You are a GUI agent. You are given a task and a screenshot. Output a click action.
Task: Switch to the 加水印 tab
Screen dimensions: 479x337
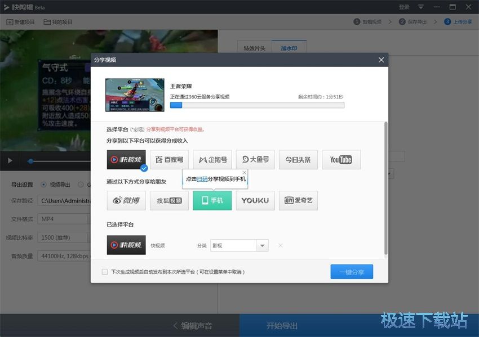pyautogui.click(x=289, y=48)
